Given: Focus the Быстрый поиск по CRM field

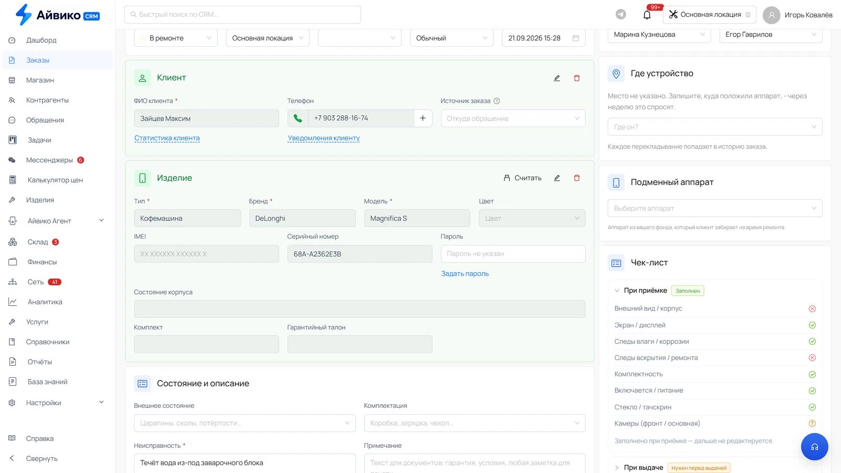Looking at the screenshot, I should pos(242,15).
